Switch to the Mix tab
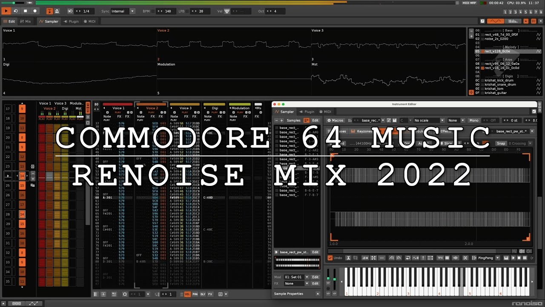This screenshot has height=307, width=545. pos(25,21)
